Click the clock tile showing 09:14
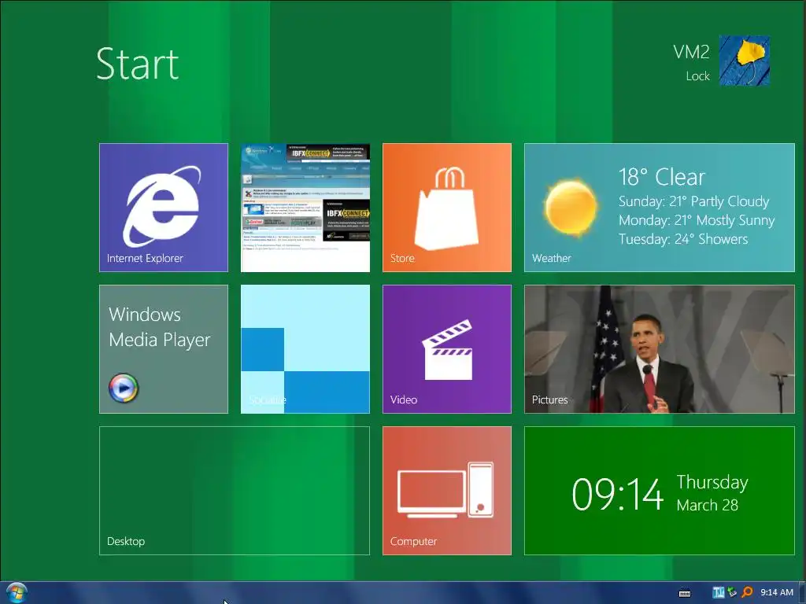The height and width of the screenshot is (604, 806). 660,491
